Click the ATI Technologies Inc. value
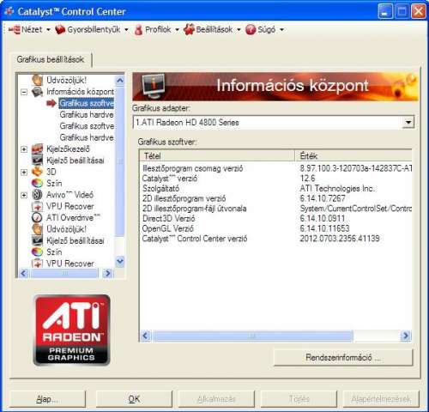The width and height of the screenshot is (429, 412). 337,189
